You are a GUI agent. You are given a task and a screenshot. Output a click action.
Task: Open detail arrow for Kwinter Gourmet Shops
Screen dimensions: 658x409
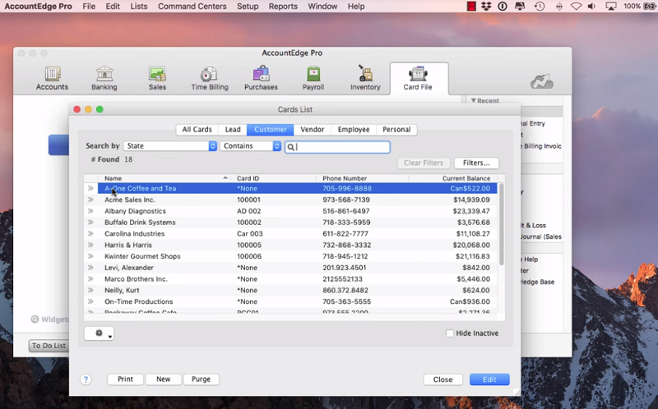[x=90, y=256]
